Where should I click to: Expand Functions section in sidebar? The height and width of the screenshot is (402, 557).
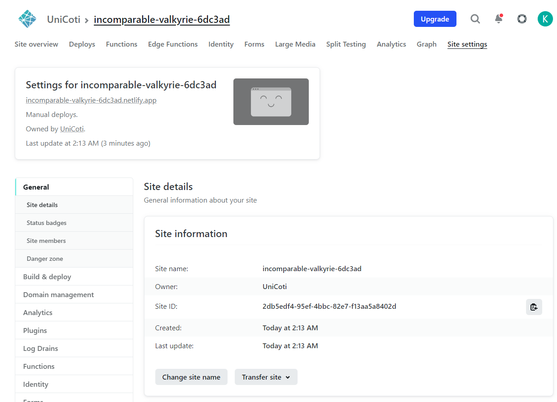coord(74,366)
